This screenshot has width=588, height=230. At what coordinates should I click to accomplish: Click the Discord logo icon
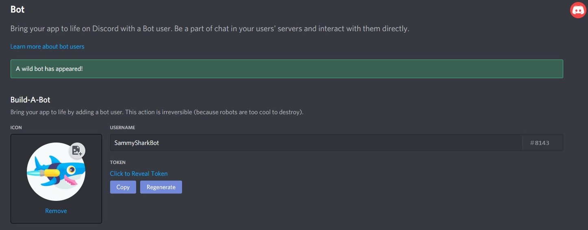578,10
